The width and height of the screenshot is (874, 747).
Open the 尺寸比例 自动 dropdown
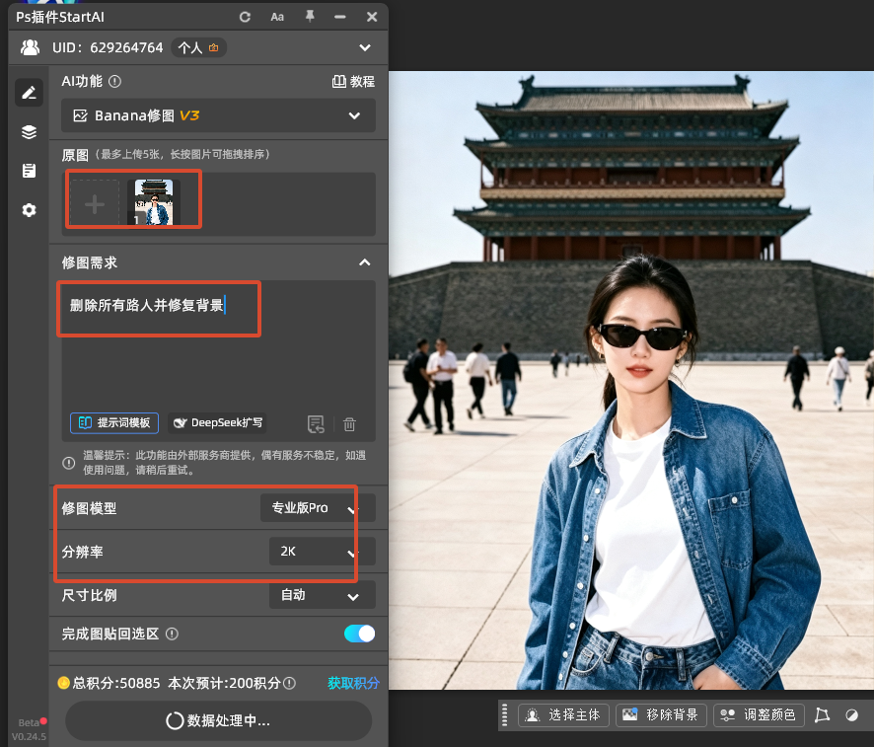pos(323,595)
